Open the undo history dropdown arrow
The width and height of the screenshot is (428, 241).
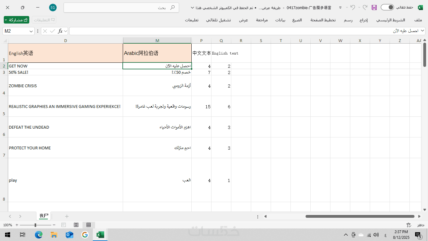[347, 8]
